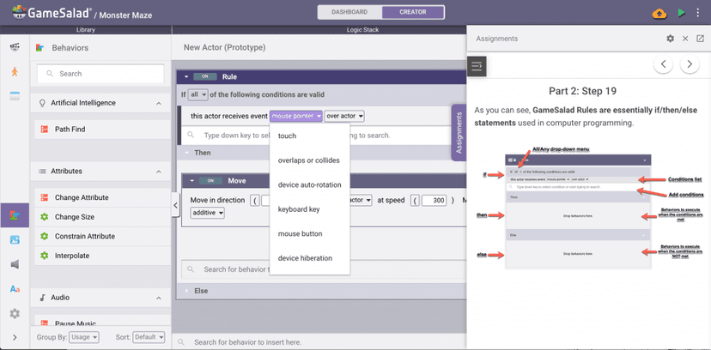
Task: Open the 'additive' move type dropdown
Action: coord(208,213)
